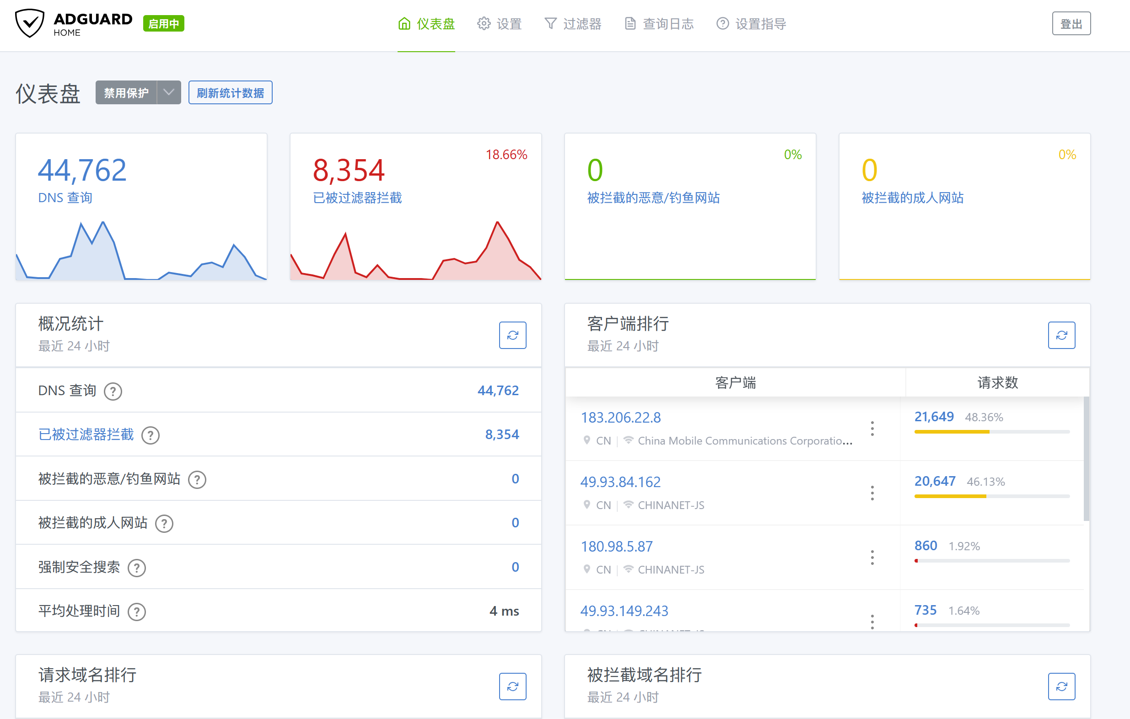1130x719 pixels.
Task: Click help icon beside 平均处理时间
Action: [136, 612]
